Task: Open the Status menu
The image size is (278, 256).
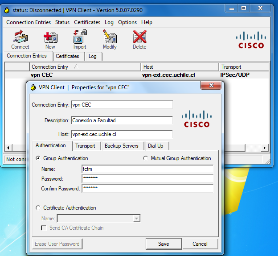Action: pos(62,22)
